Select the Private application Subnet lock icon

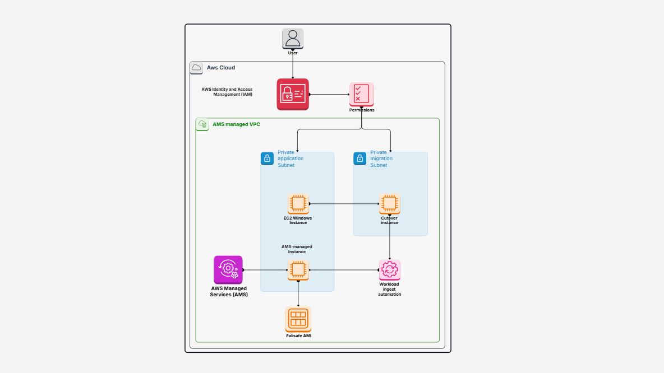(267, 158)
